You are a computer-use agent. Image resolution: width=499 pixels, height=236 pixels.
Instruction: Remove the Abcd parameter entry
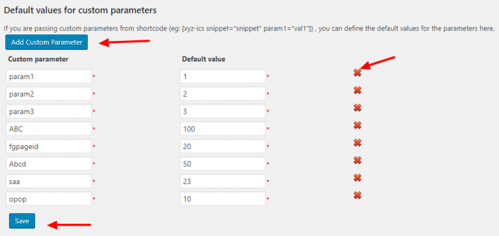[357, 160]
